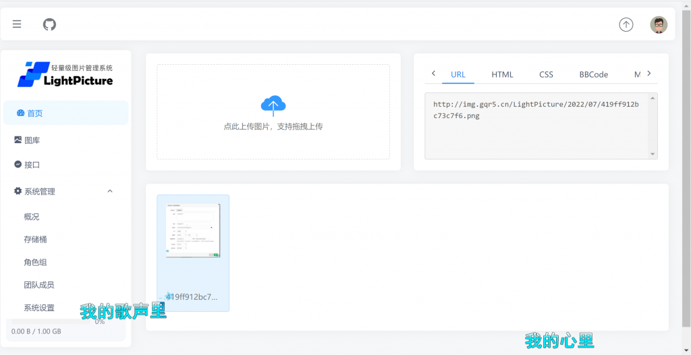Switch to the CSS tab
The width and height of the screenshot is (691, 355).
click(546, 74)
